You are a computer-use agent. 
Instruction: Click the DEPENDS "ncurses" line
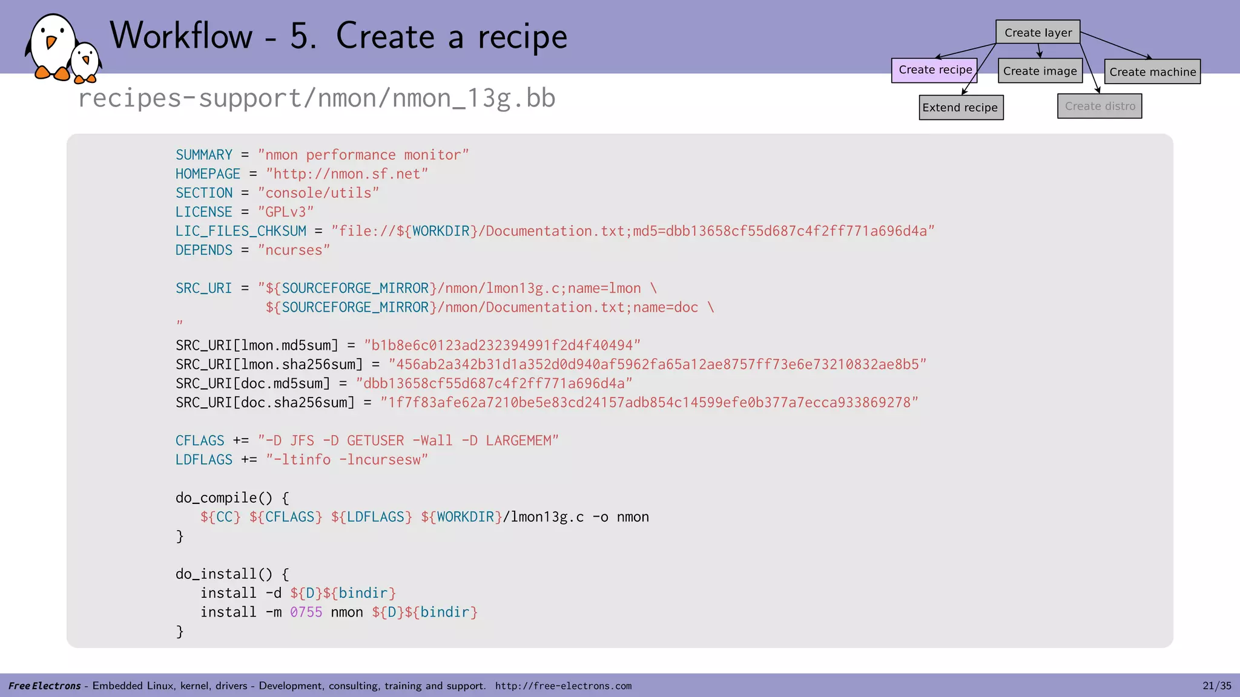pos(252,250)
